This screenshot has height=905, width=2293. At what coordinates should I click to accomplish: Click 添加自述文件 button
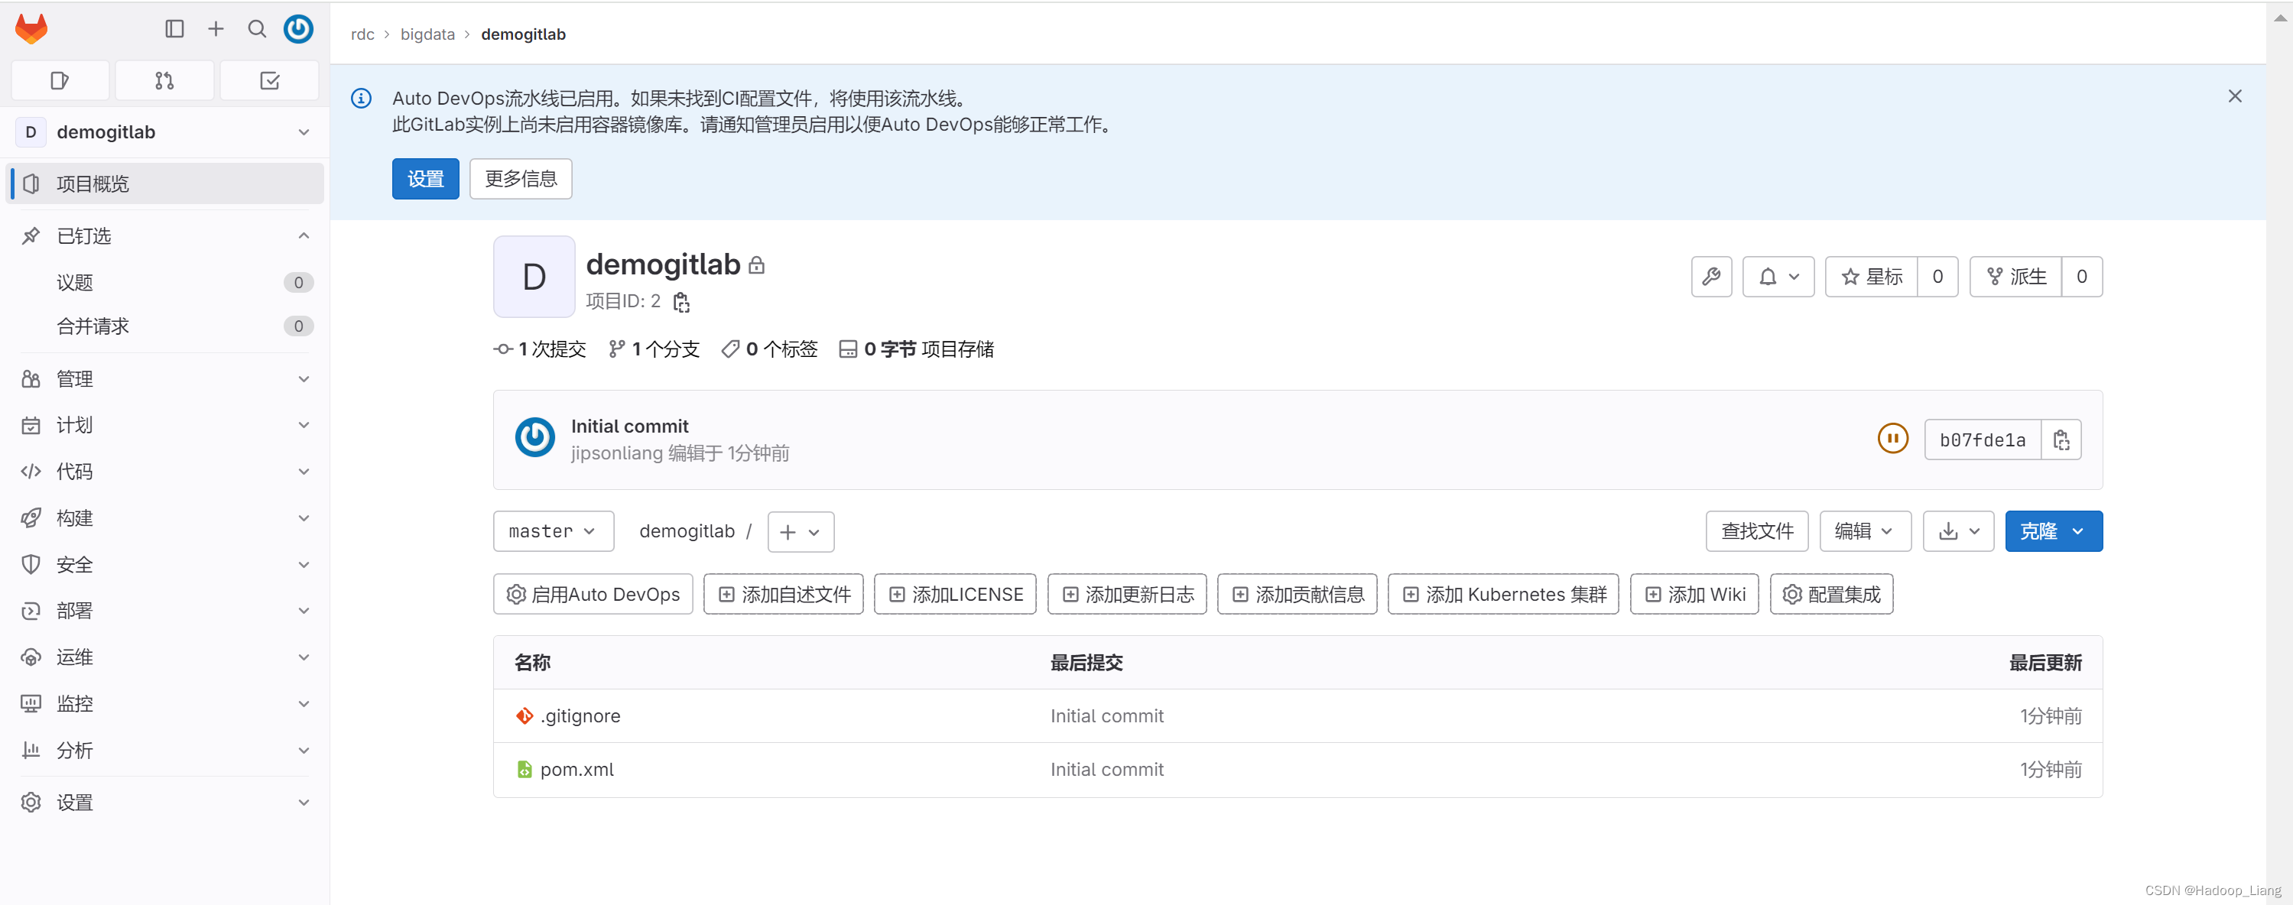coord(782,594)
